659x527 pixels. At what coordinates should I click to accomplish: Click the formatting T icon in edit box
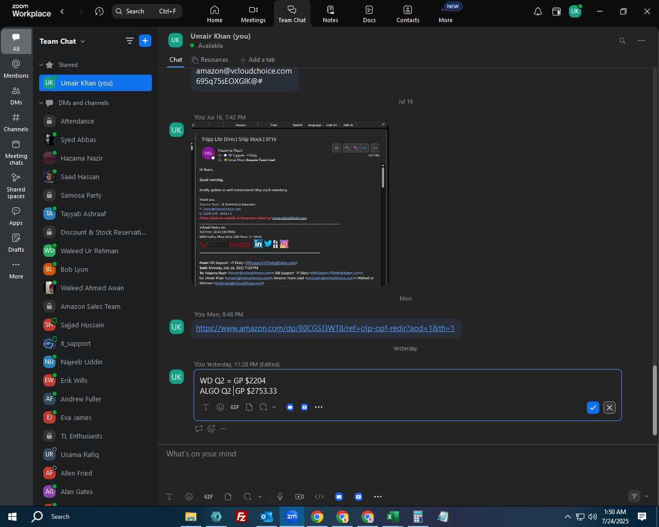[206, 407]
